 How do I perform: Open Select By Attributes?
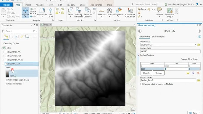(x=78, y=13)
